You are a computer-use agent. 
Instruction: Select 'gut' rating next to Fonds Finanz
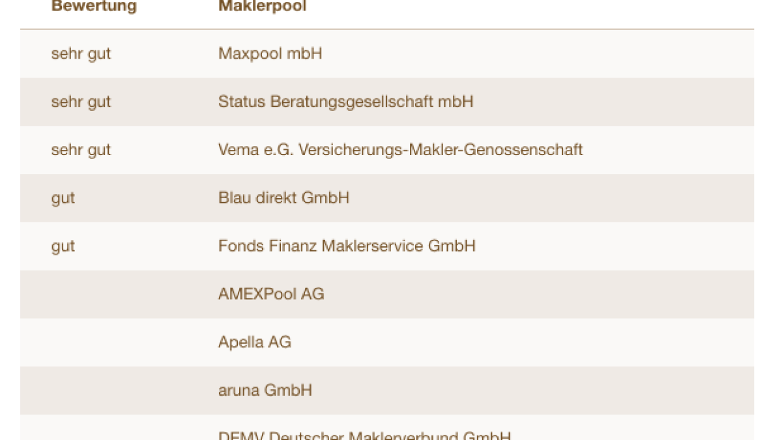(x=63, y=246)
